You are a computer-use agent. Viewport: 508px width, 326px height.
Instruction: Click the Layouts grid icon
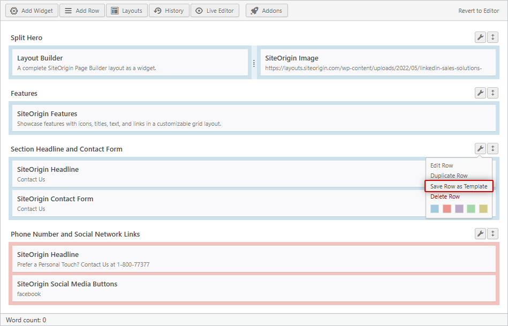click(115, 11)
